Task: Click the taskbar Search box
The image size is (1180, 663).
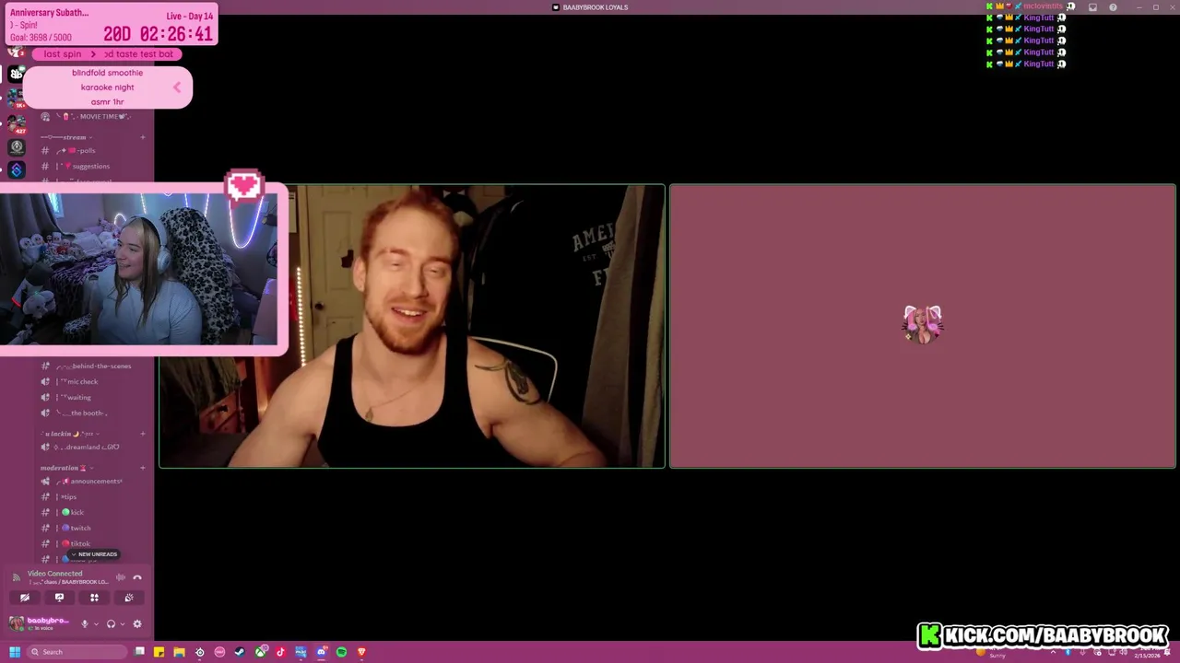Action: [77, 652]
